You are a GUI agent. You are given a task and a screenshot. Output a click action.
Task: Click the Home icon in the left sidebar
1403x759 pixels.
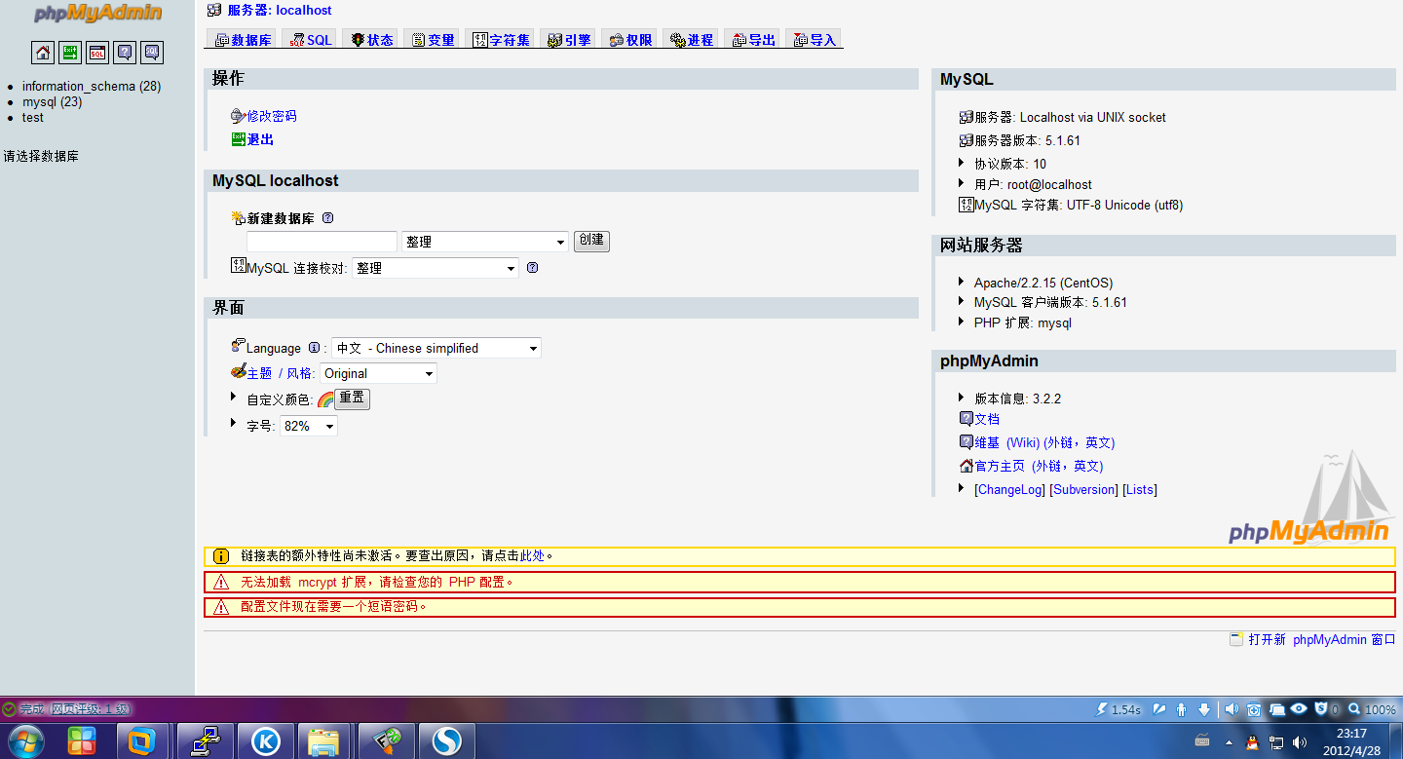[x=43, y=53]
